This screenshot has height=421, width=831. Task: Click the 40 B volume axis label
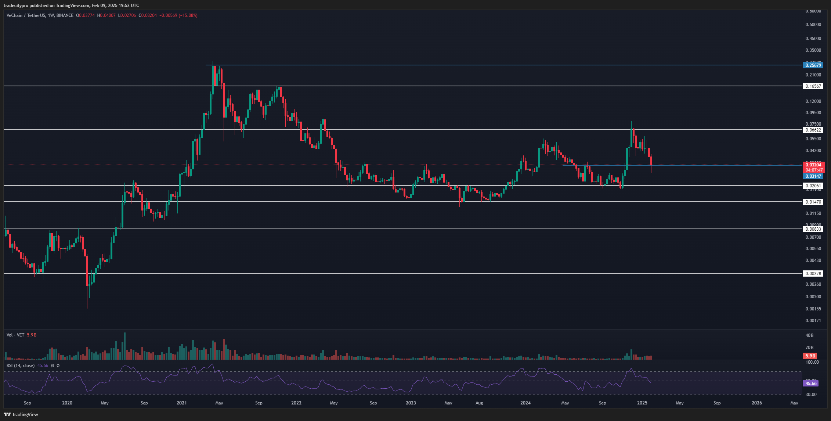[x=809, y=335]
